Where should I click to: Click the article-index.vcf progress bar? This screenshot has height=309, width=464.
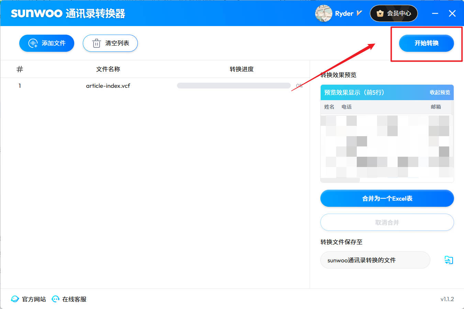point(234,86)
